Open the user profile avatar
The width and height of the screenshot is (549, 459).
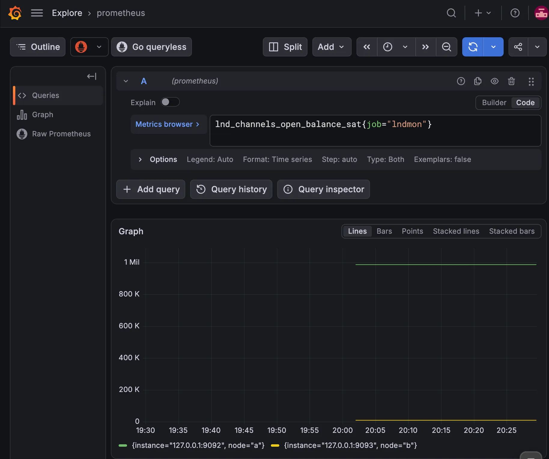click(541, 13)
